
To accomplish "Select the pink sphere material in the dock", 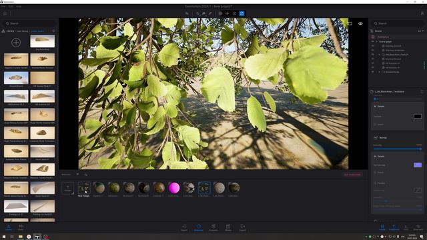I will [x=174, y=187].
